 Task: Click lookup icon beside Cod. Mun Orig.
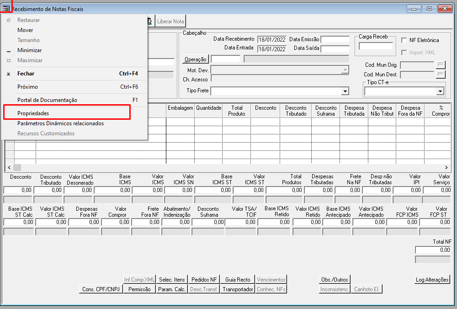coord(441,65)
